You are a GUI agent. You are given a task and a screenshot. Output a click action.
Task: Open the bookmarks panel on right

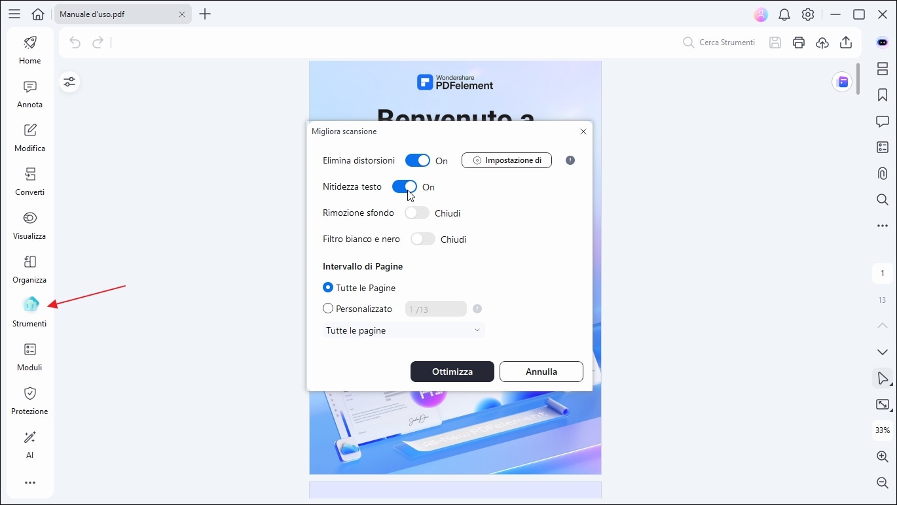point(883,95)
